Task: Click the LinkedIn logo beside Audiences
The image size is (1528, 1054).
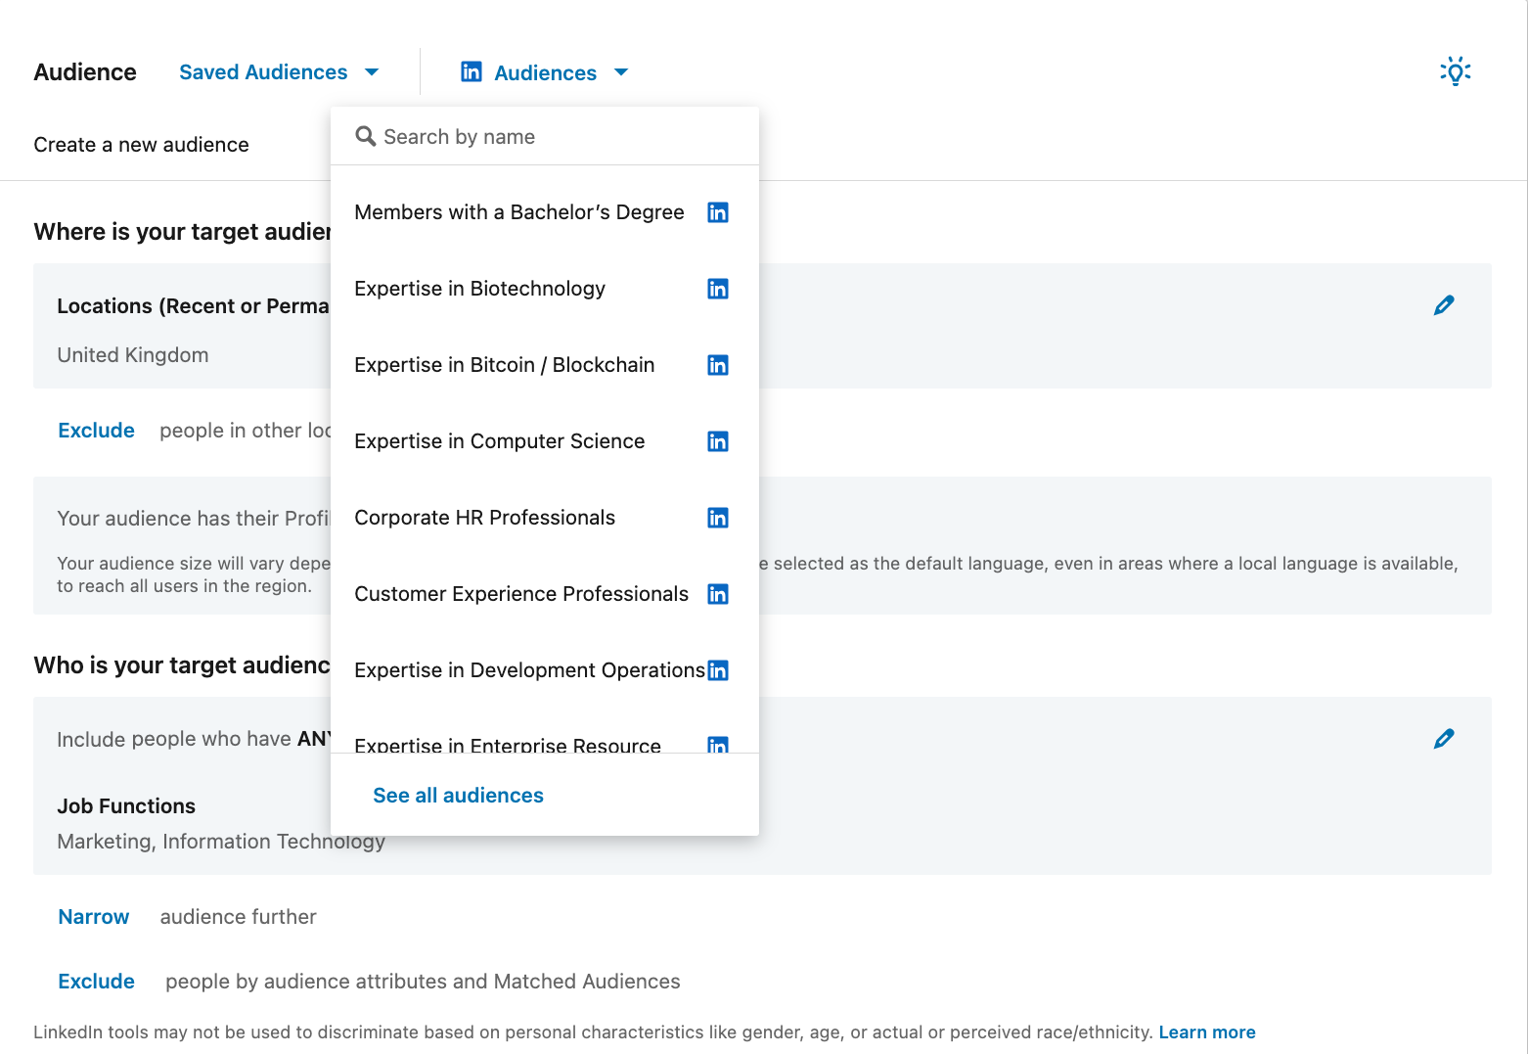Action: 472,71
